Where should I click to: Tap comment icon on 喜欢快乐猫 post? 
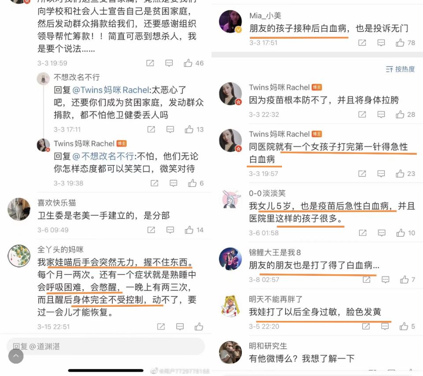170,230
